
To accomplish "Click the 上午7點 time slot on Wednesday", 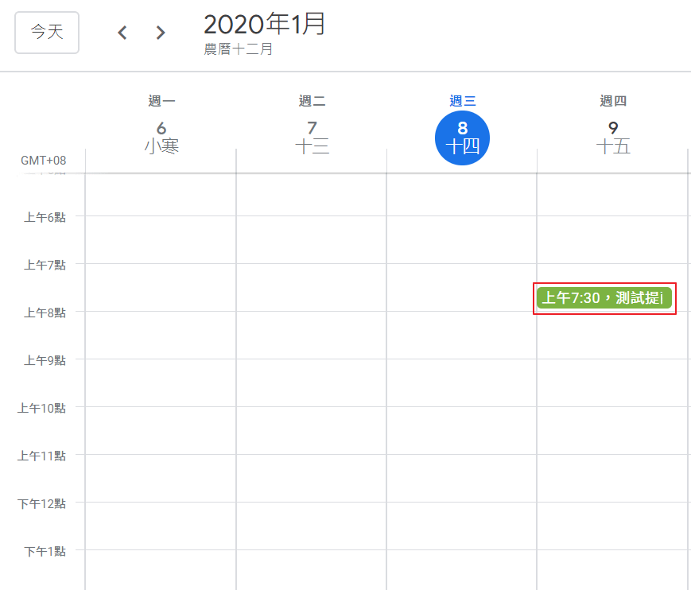I will click(x=461, y=287).
